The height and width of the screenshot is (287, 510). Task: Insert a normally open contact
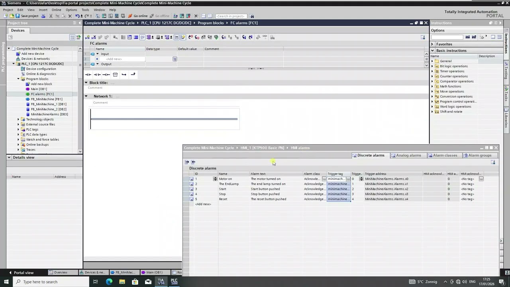coord(88,75)
